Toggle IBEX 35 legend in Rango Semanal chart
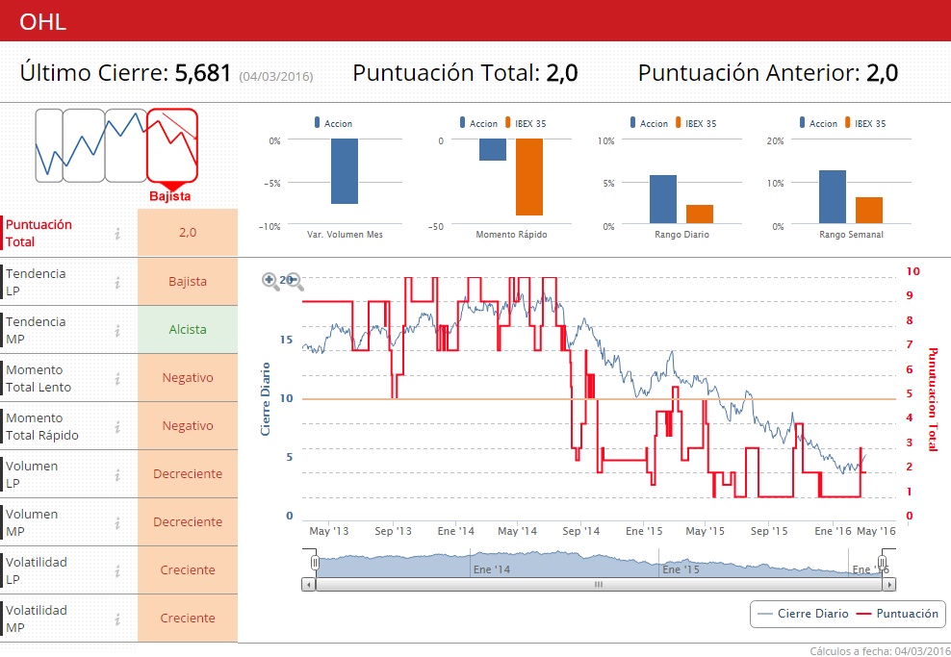The image size is (951, 657). [x=865, y=123]
